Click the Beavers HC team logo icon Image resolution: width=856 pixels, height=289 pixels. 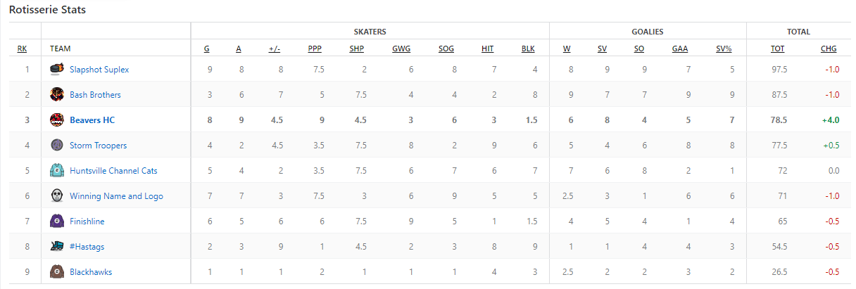pyautogui.click(x=57, y=120)
